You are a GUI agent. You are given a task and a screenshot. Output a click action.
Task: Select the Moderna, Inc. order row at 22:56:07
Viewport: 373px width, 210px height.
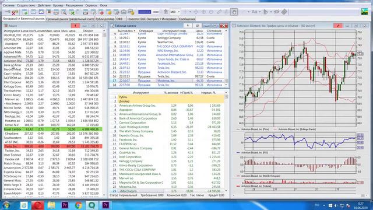coord(167,80)
